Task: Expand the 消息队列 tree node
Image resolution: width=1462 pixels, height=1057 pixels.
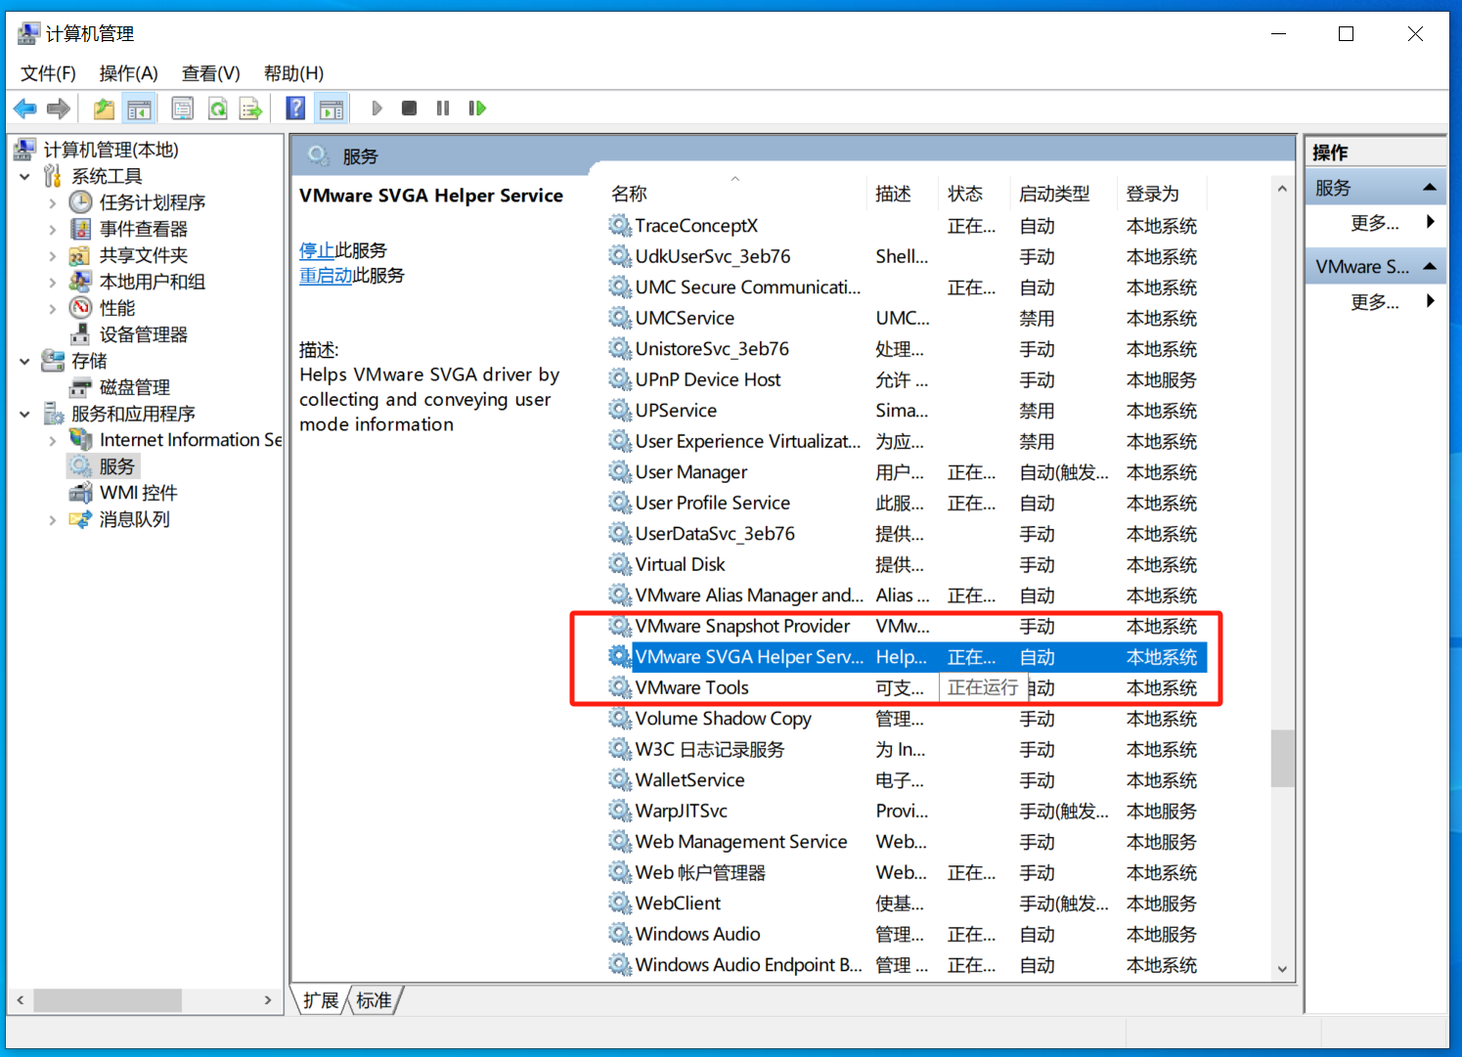Action: [x=52, y=519]
